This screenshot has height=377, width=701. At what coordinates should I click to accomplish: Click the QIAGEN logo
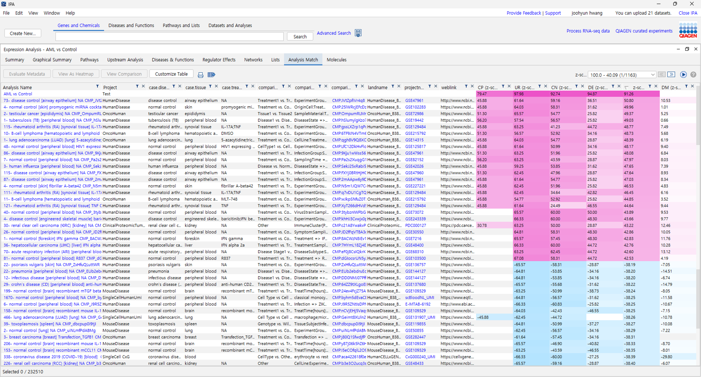tap(688, 31)
